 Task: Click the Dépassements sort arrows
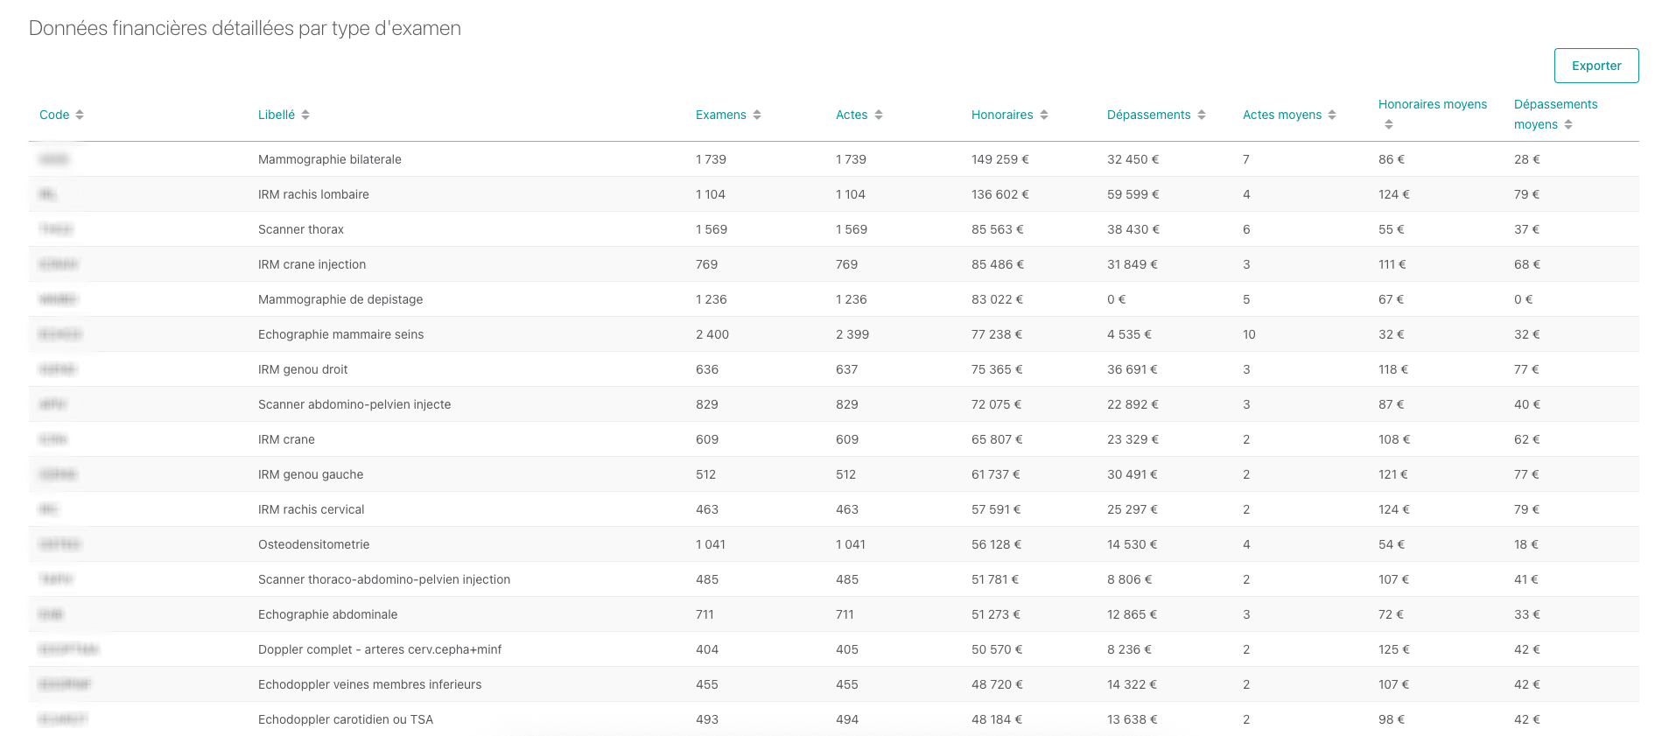click(x=1202, y=115)
